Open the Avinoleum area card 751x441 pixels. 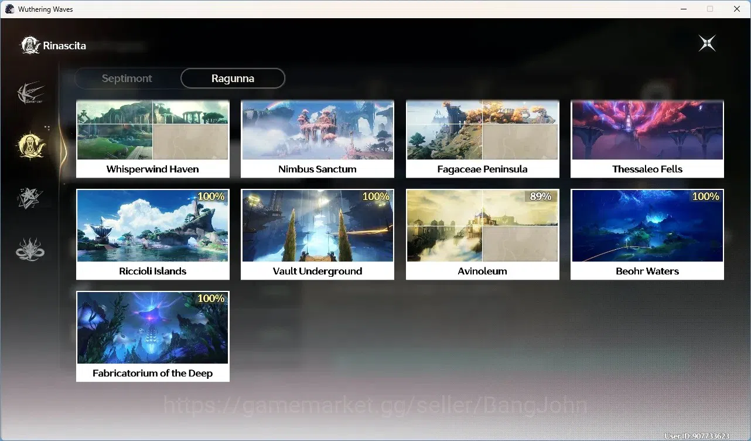tap(483, 234)
